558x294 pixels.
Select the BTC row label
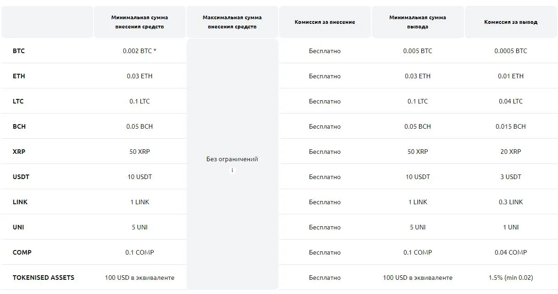click(x=19, y=51)
